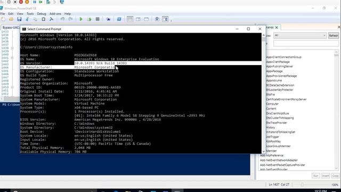Click the Command Prompt title bar icon

pos(24,29)
